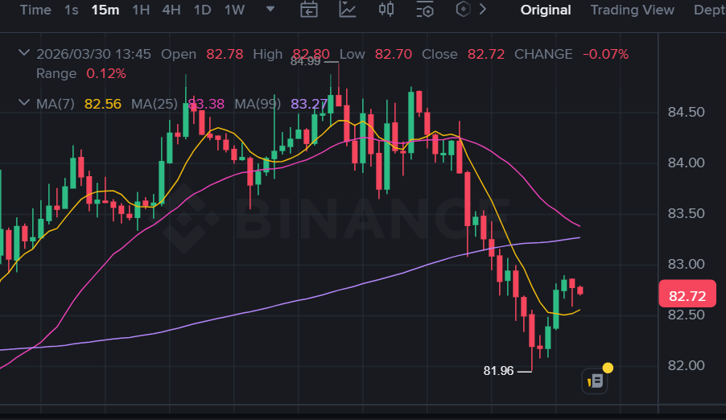
Task: Click the Open value 82.78
Action: [x=225, y=54]
